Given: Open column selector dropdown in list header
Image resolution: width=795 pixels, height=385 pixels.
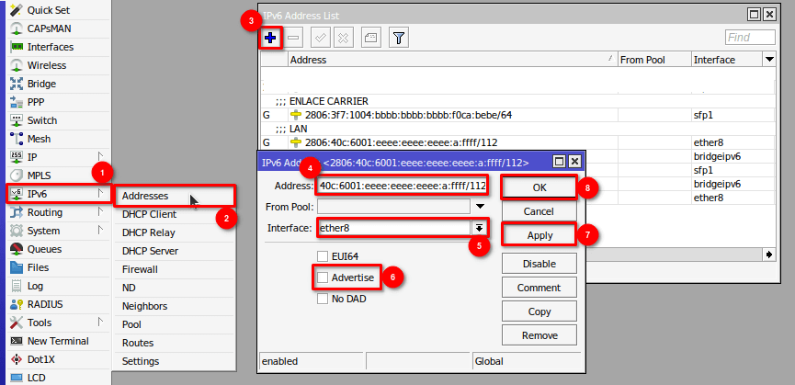Looking at the screenshot, I should click(769, 60).
